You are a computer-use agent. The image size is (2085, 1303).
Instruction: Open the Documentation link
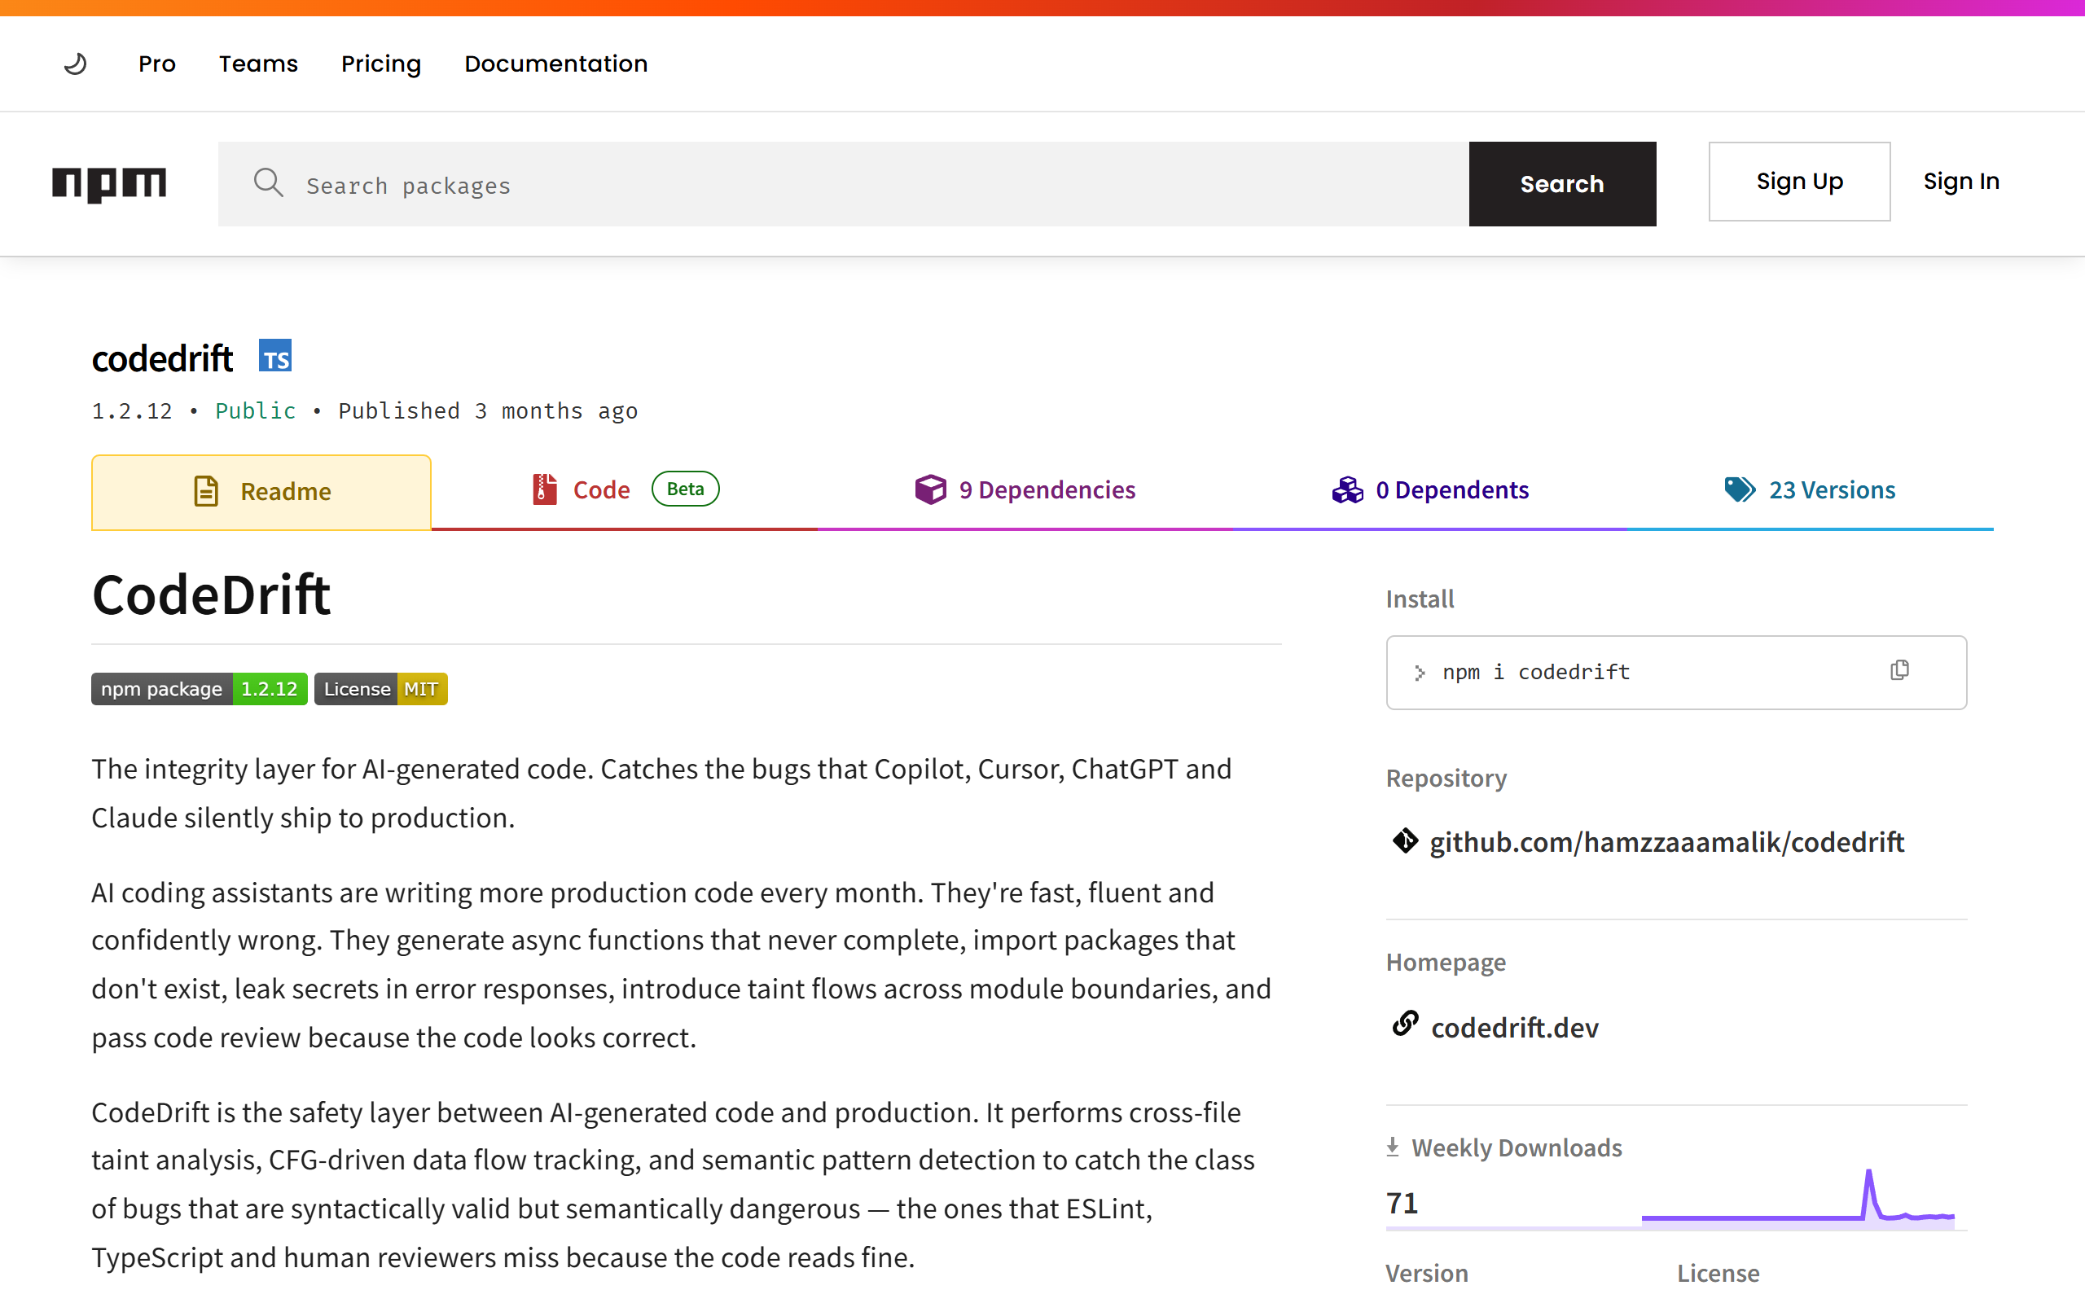coord(555,64)
